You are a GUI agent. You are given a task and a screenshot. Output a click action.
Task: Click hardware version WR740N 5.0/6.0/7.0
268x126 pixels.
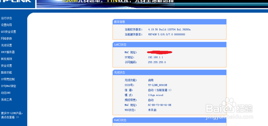tap(166, 34)
